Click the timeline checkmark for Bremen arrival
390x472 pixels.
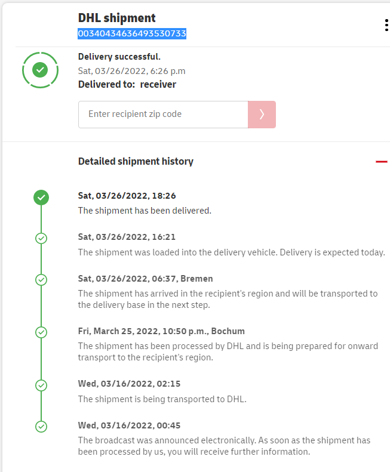pyautogui.click(x=41, y=279)
